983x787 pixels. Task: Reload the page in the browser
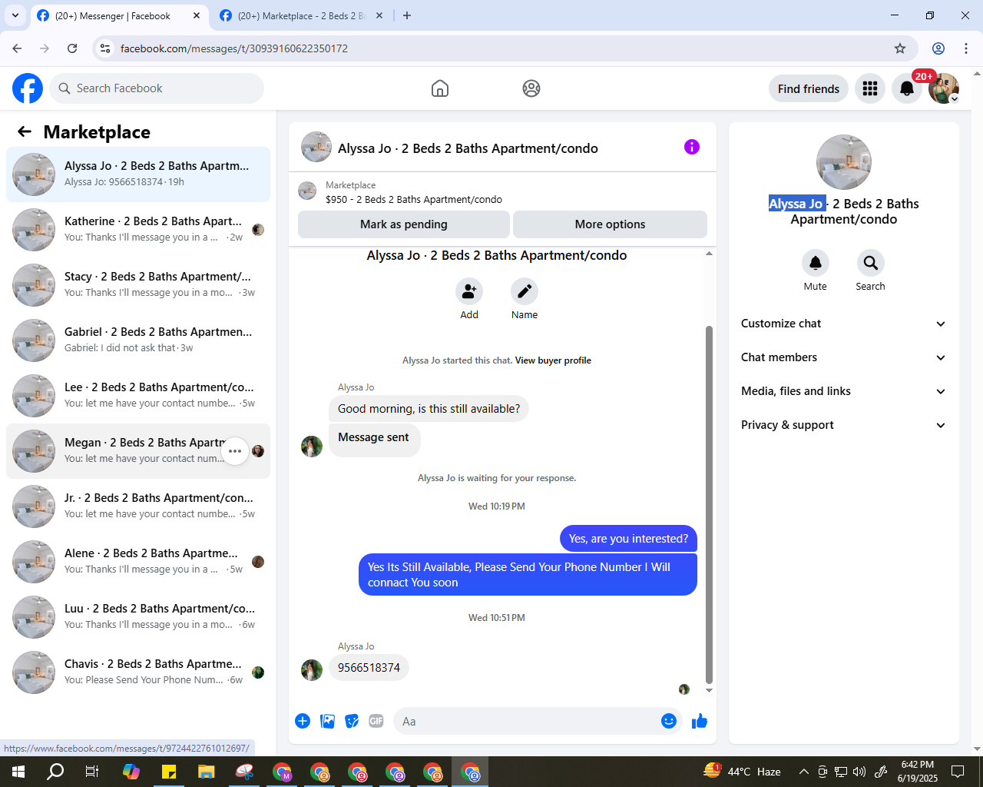click(x=72, y=48)
